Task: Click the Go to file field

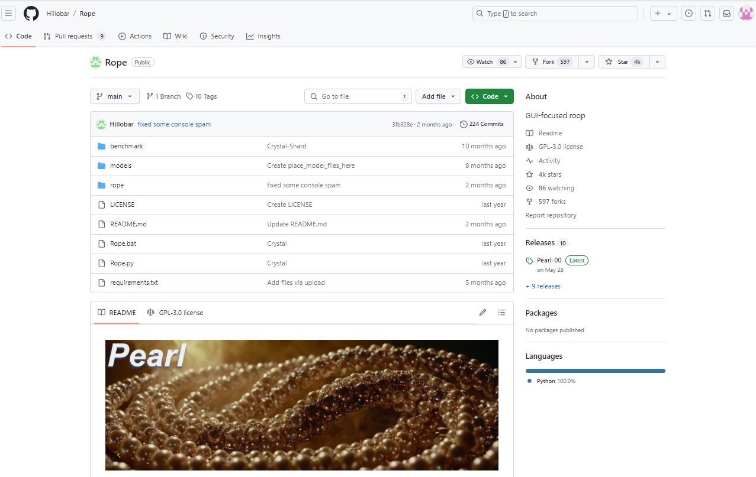Action: click(358, 96)
